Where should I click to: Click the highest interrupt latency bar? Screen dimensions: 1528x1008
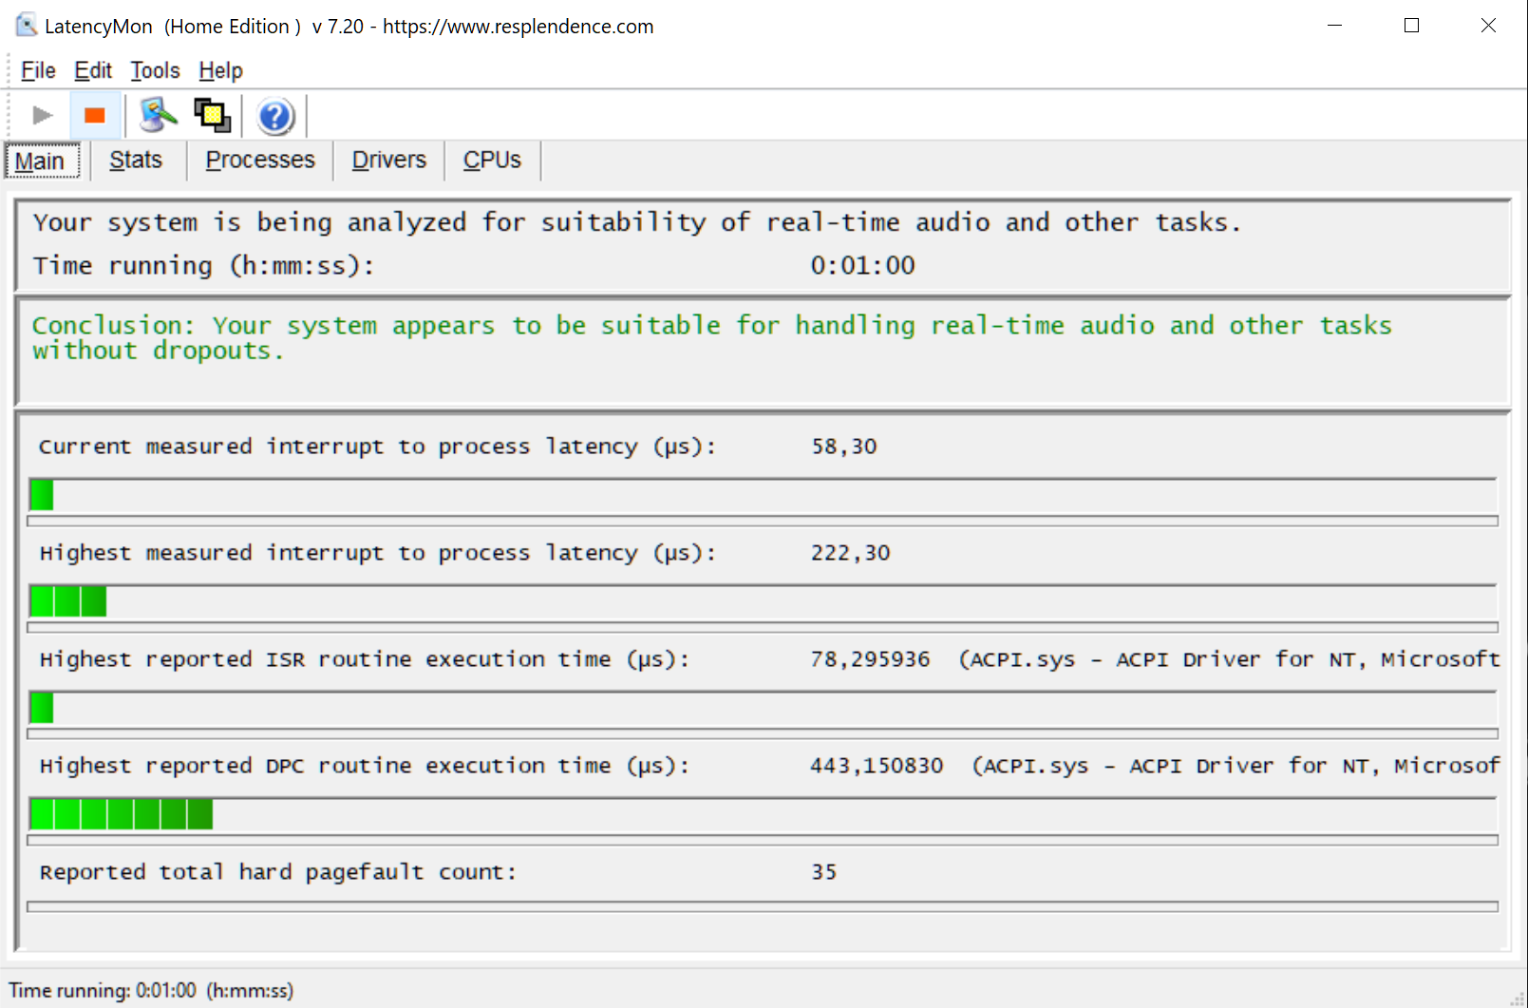tap(763, 601)
